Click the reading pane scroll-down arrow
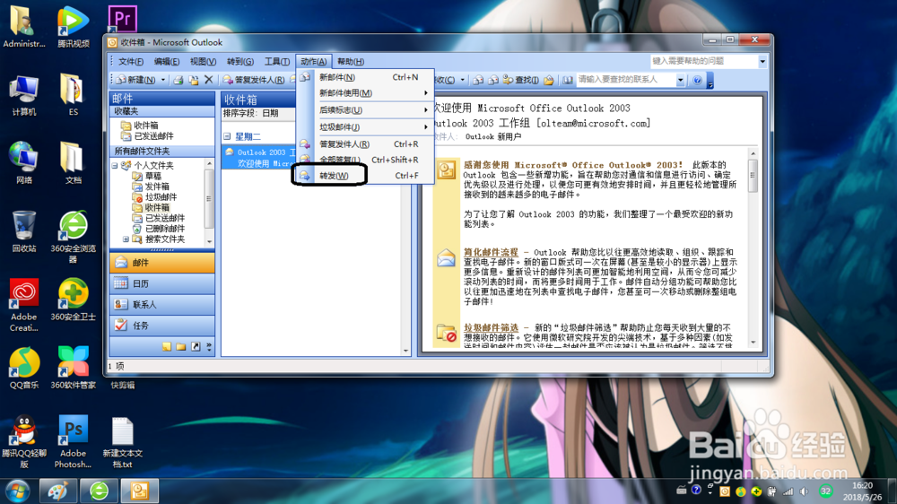 click(x=753, y=343)
